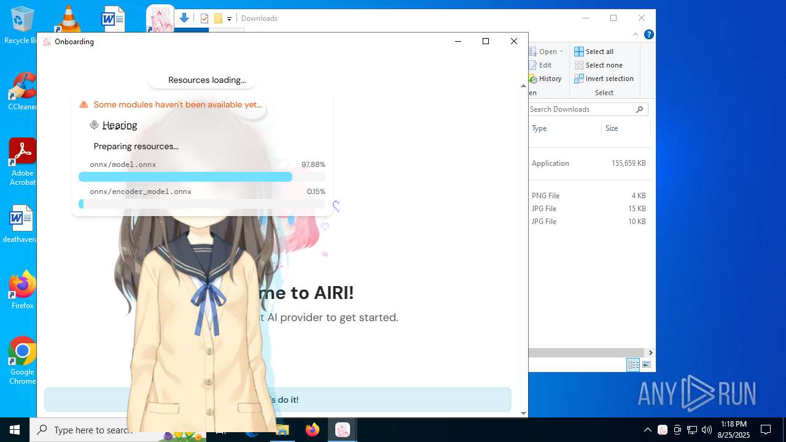Image resolution: width=786 pixels, height=442 pixels.
Task: Open the VLC media player desktop icon
Action: click(68, 18)
